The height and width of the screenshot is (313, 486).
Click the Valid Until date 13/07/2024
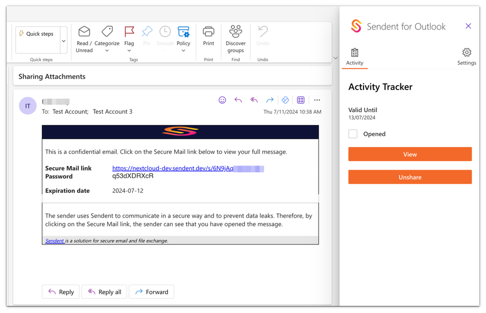coord(362,118)
